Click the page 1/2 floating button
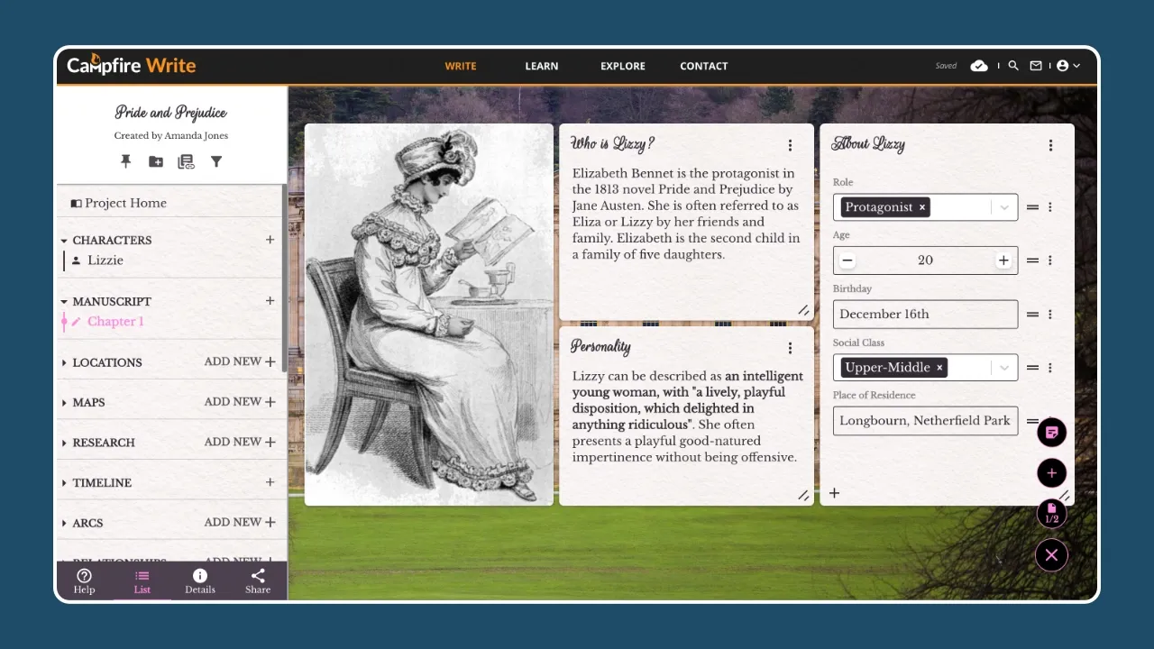This screenshot has height=649, width=1154. point(1051,514)
